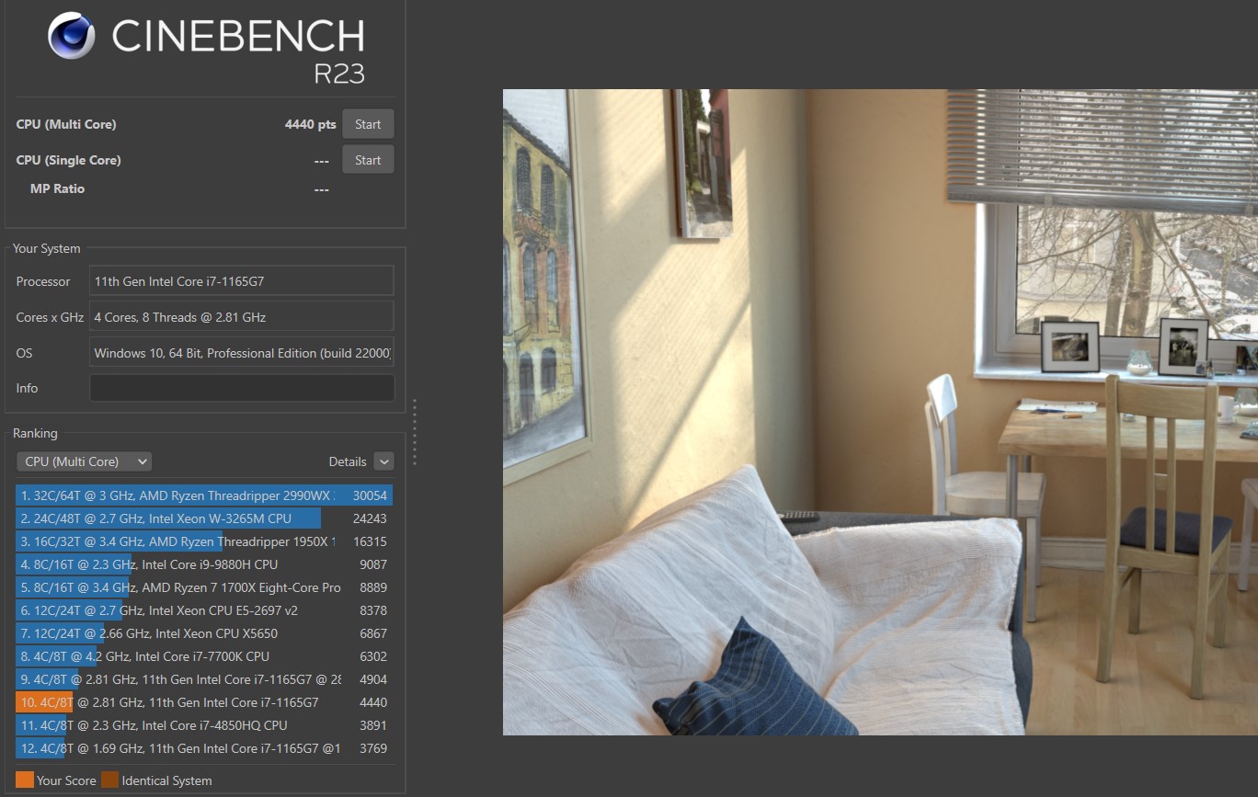This screenshot has width=1258, height=797.
Task: Click the Details label in Ranking
Action: [348, 461]
